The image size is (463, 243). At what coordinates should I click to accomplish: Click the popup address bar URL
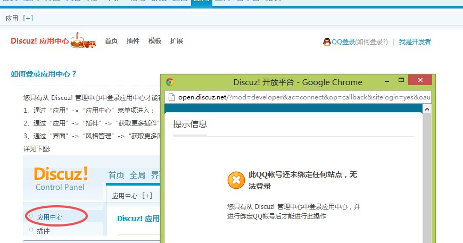[304, 97]
